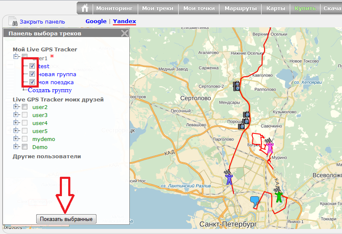Click the magenta person marker near Мурино
The image size is (342, 234).
pos(270,148)
